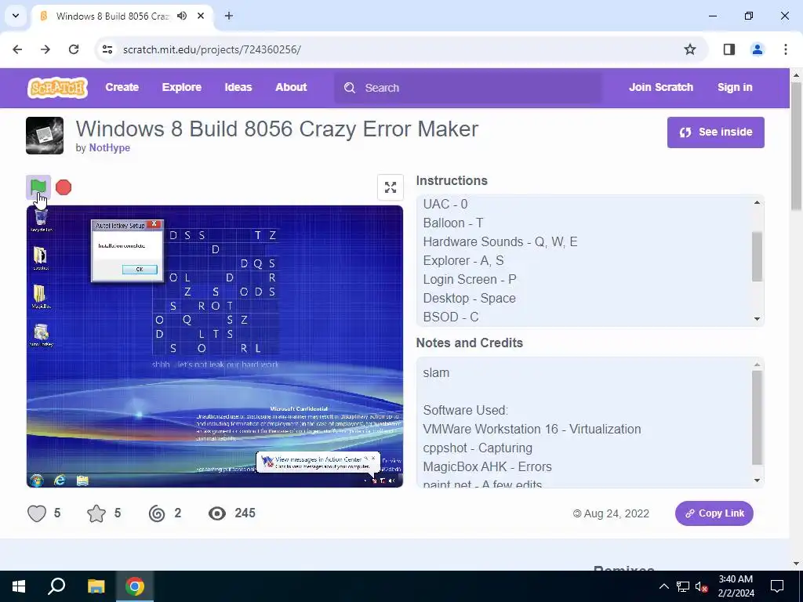Click the network icon in system tray
Viewport: 803px width, 602px height.
[x=683, y=586]
